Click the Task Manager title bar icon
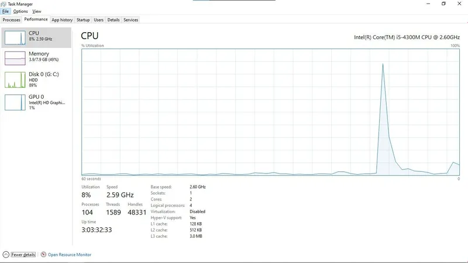468x263 pixels. click(4, 4)
